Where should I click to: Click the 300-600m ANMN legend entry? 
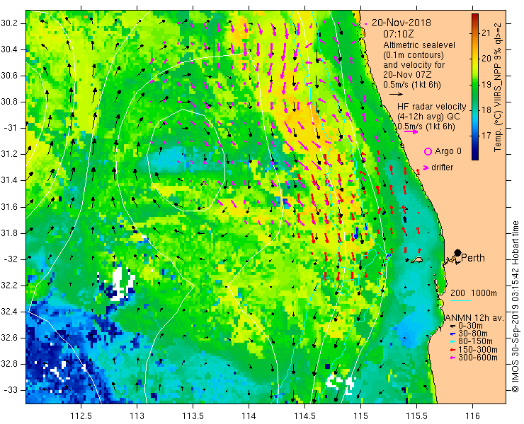click(473, 358)
